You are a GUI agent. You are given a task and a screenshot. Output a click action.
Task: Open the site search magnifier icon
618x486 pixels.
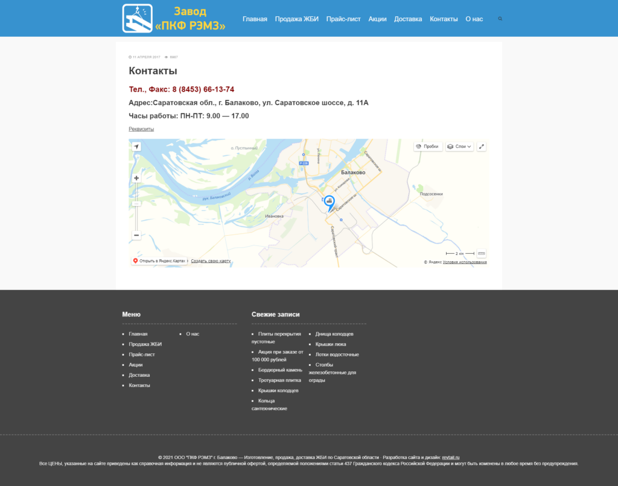[500, 19]
